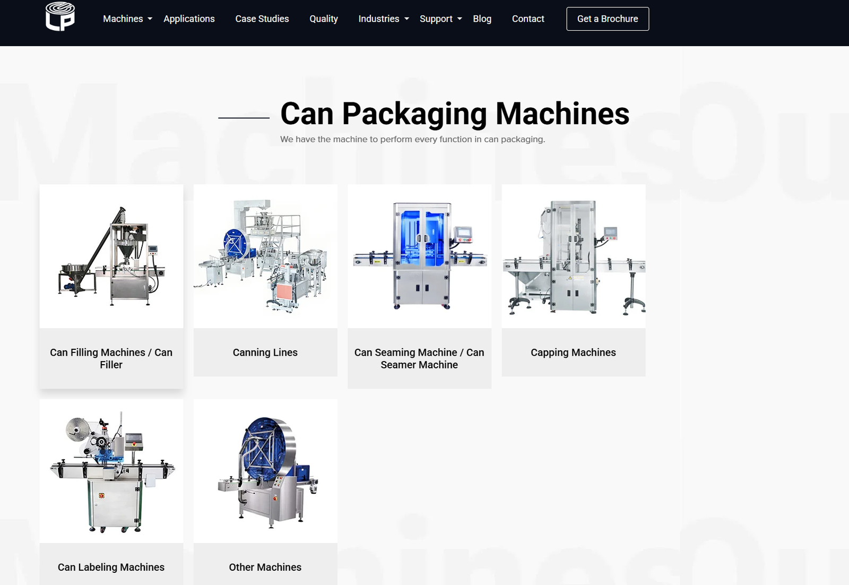Visit the Quality page

324,19
